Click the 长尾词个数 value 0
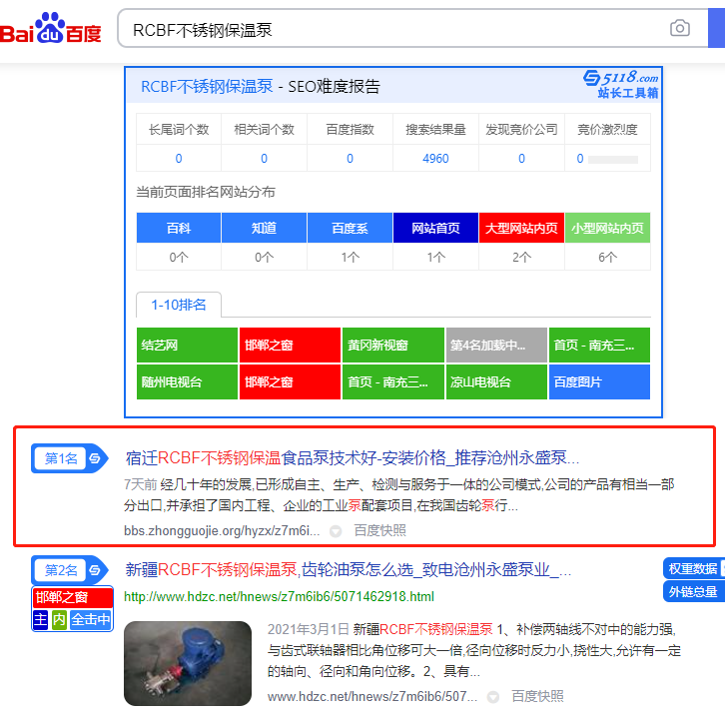725x721 pixels. [179, 159]
